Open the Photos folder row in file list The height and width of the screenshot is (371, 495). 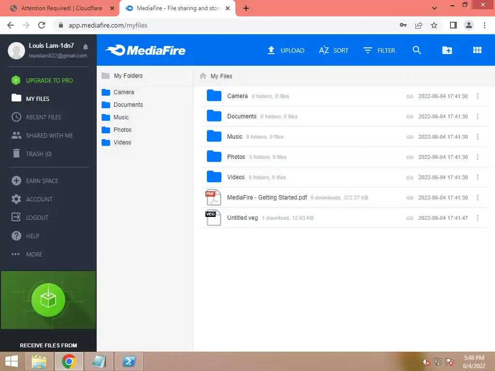click(x=344, y=157)
